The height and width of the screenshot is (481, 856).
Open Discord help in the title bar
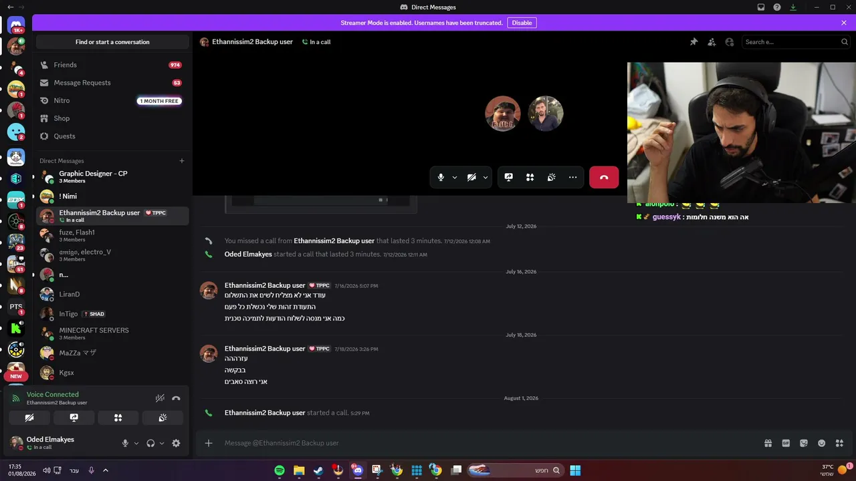tap(777, 7)
